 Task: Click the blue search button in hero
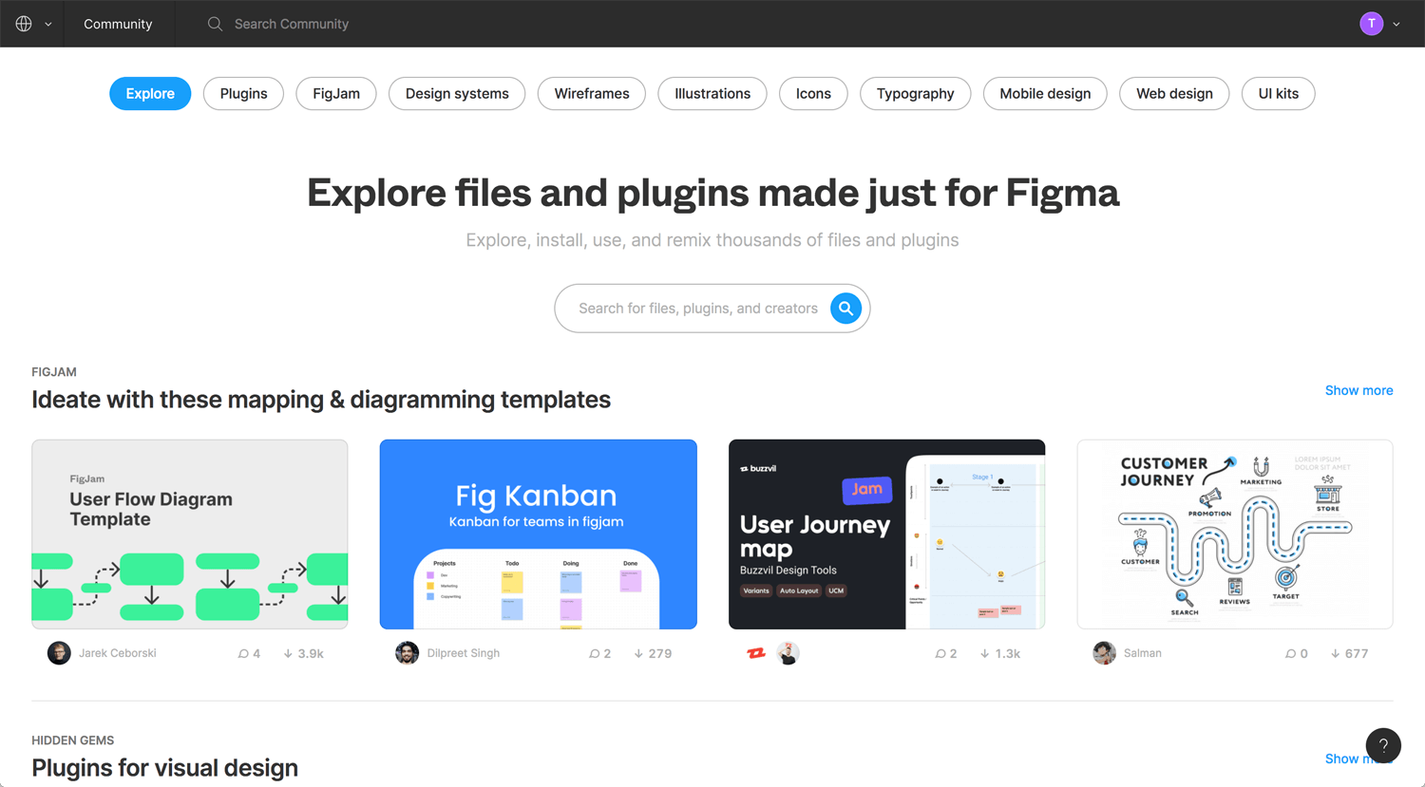click(x=845, y=309)
